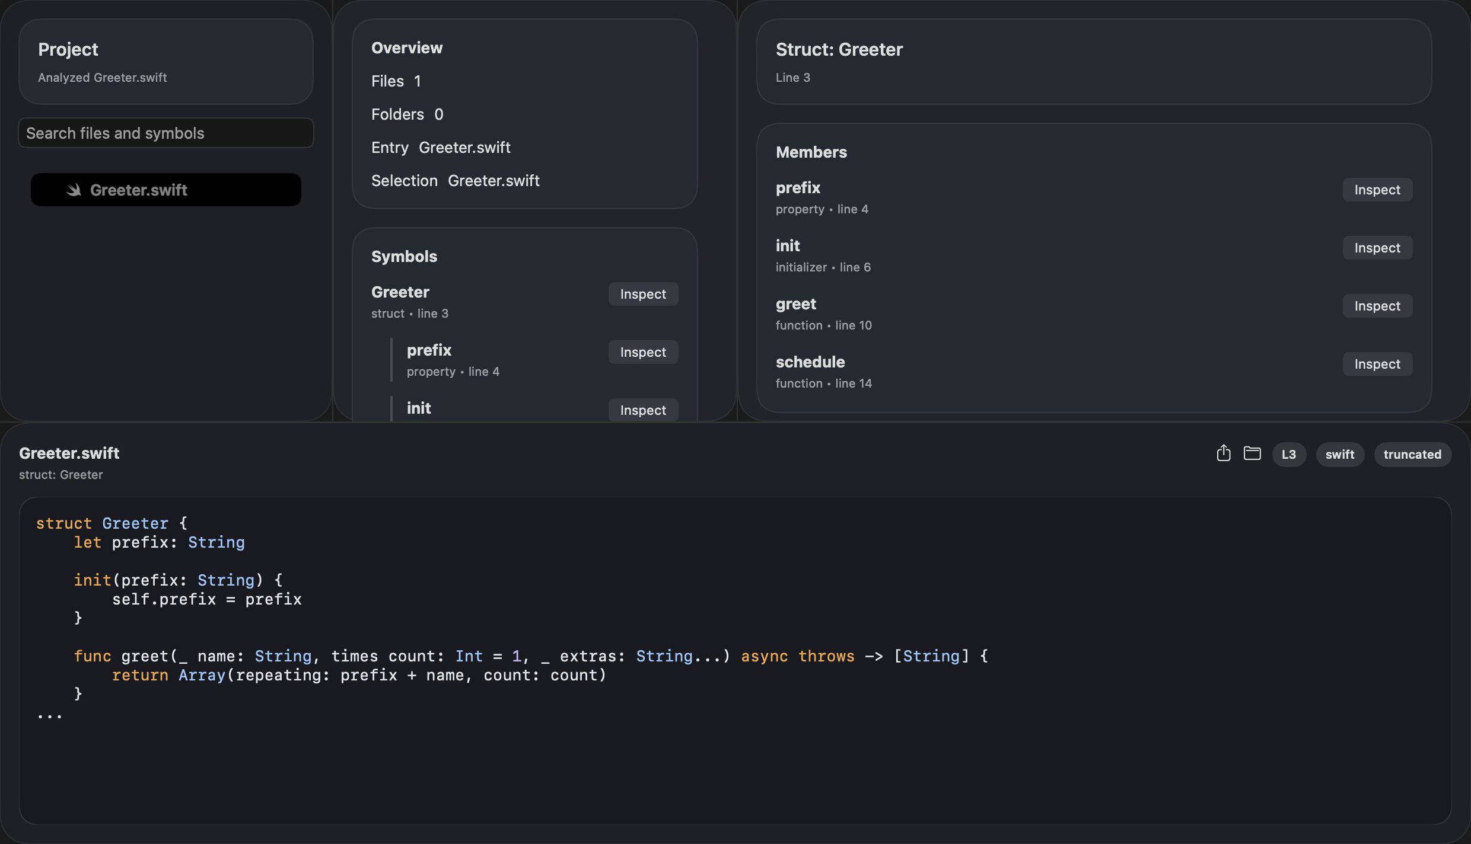Click the L3 line badge
The height and width of the screenshot is (844, 1471).
coord(1289,455)
